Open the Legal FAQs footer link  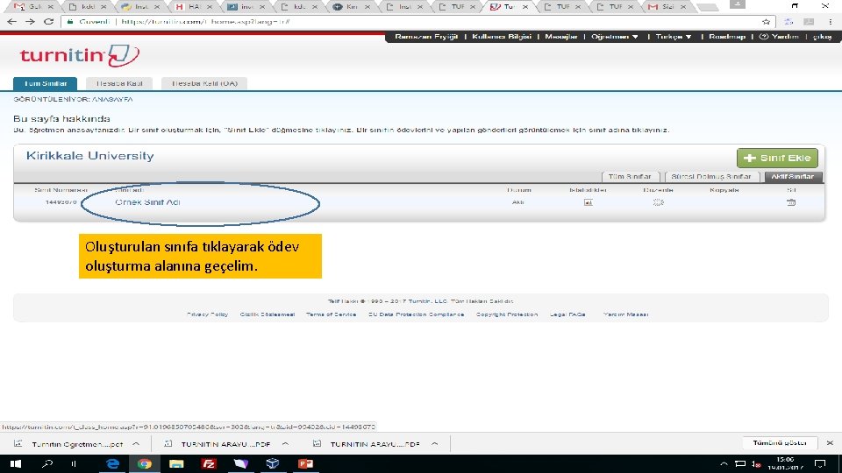coord(567,314)
